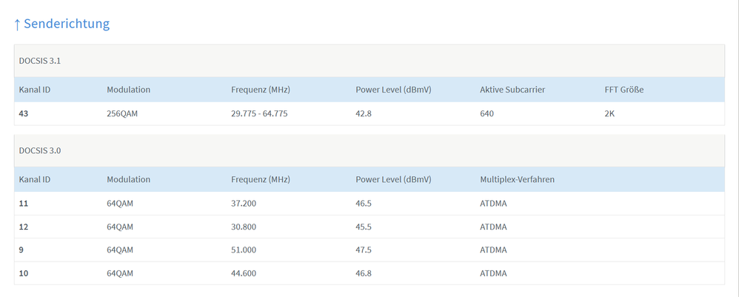Viewport: 739px width, 297px height.
Task: Click Multiplex-Verfahren column header
Action: [x=517, y=179]
